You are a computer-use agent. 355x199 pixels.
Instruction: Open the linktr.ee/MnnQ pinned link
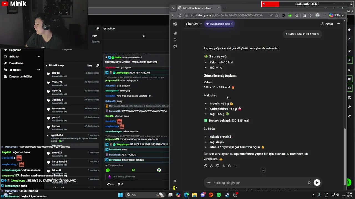click(144, 62)
